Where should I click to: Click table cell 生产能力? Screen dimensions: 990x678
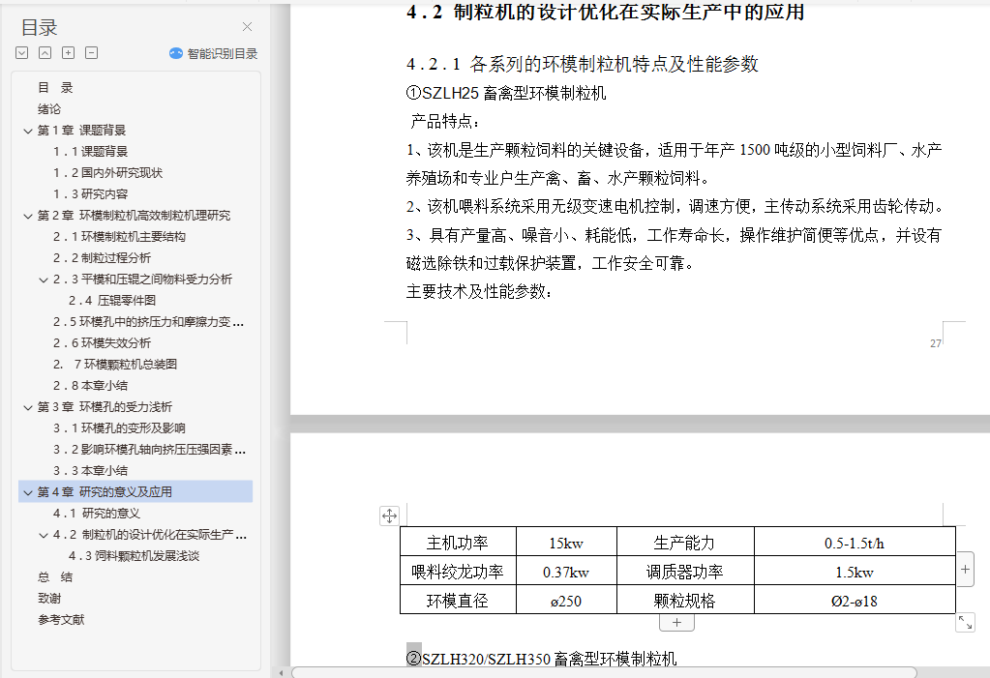pyautogui.click(x=685, y=543)
